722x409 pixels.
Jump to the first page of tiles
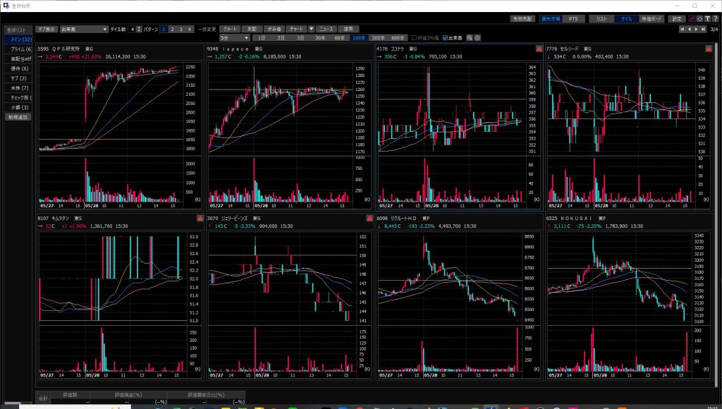pyautogui.click(x=683, y=29)
